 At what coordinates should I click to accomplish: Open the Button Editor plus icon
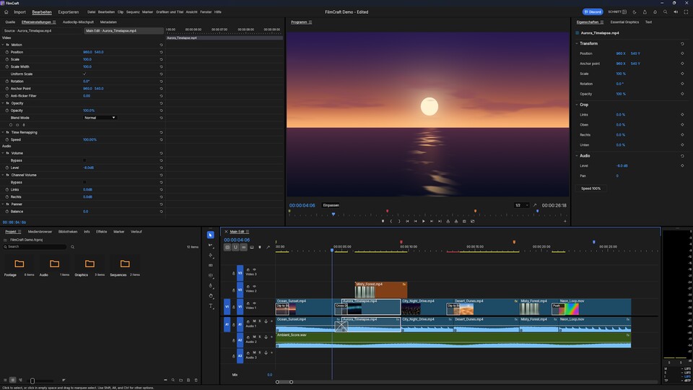pos(565,221)
